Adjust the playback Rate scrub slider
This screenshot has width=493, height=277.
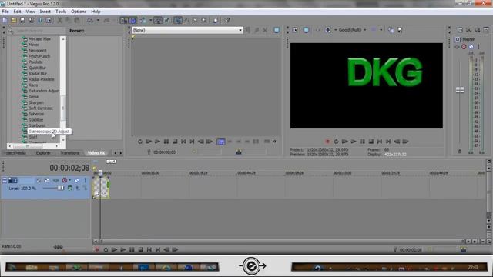coord(59,247)
